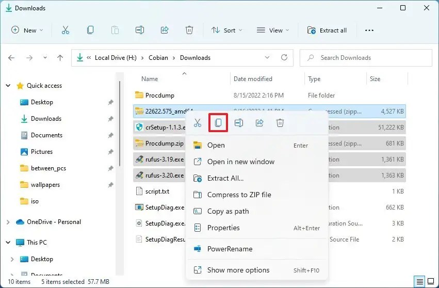Click the Cut scissors icon in the context menu
439x288 pixels.
(x=198, y=123)
